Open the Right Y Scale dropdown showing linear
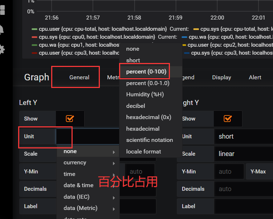The width and height of the screenshot is (273, 219). click(243, 154)
